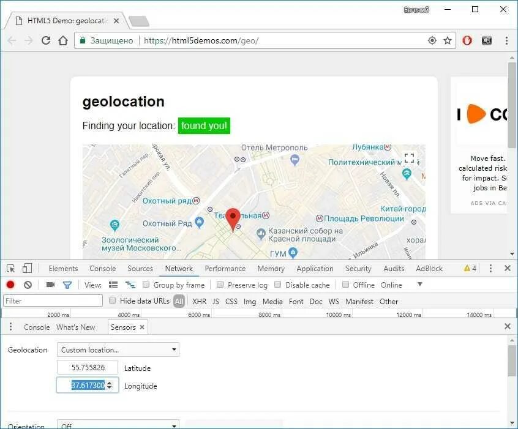Open the AdBlock tab
The height and width of the screenshot is (429, 518).
[429, 269]
